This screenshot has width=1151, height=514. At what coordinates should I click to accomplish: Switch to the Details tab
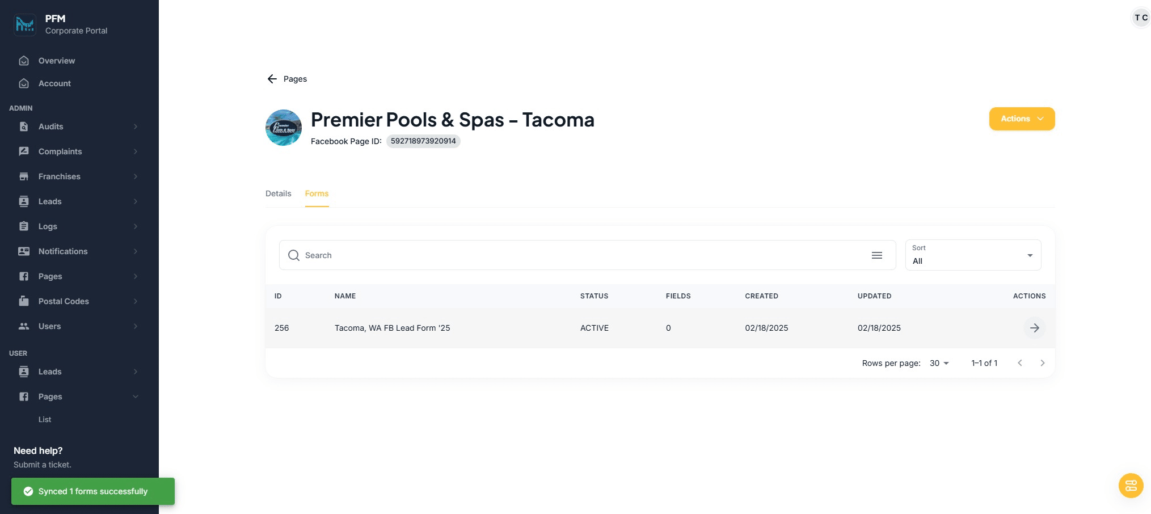click(278, 193)
